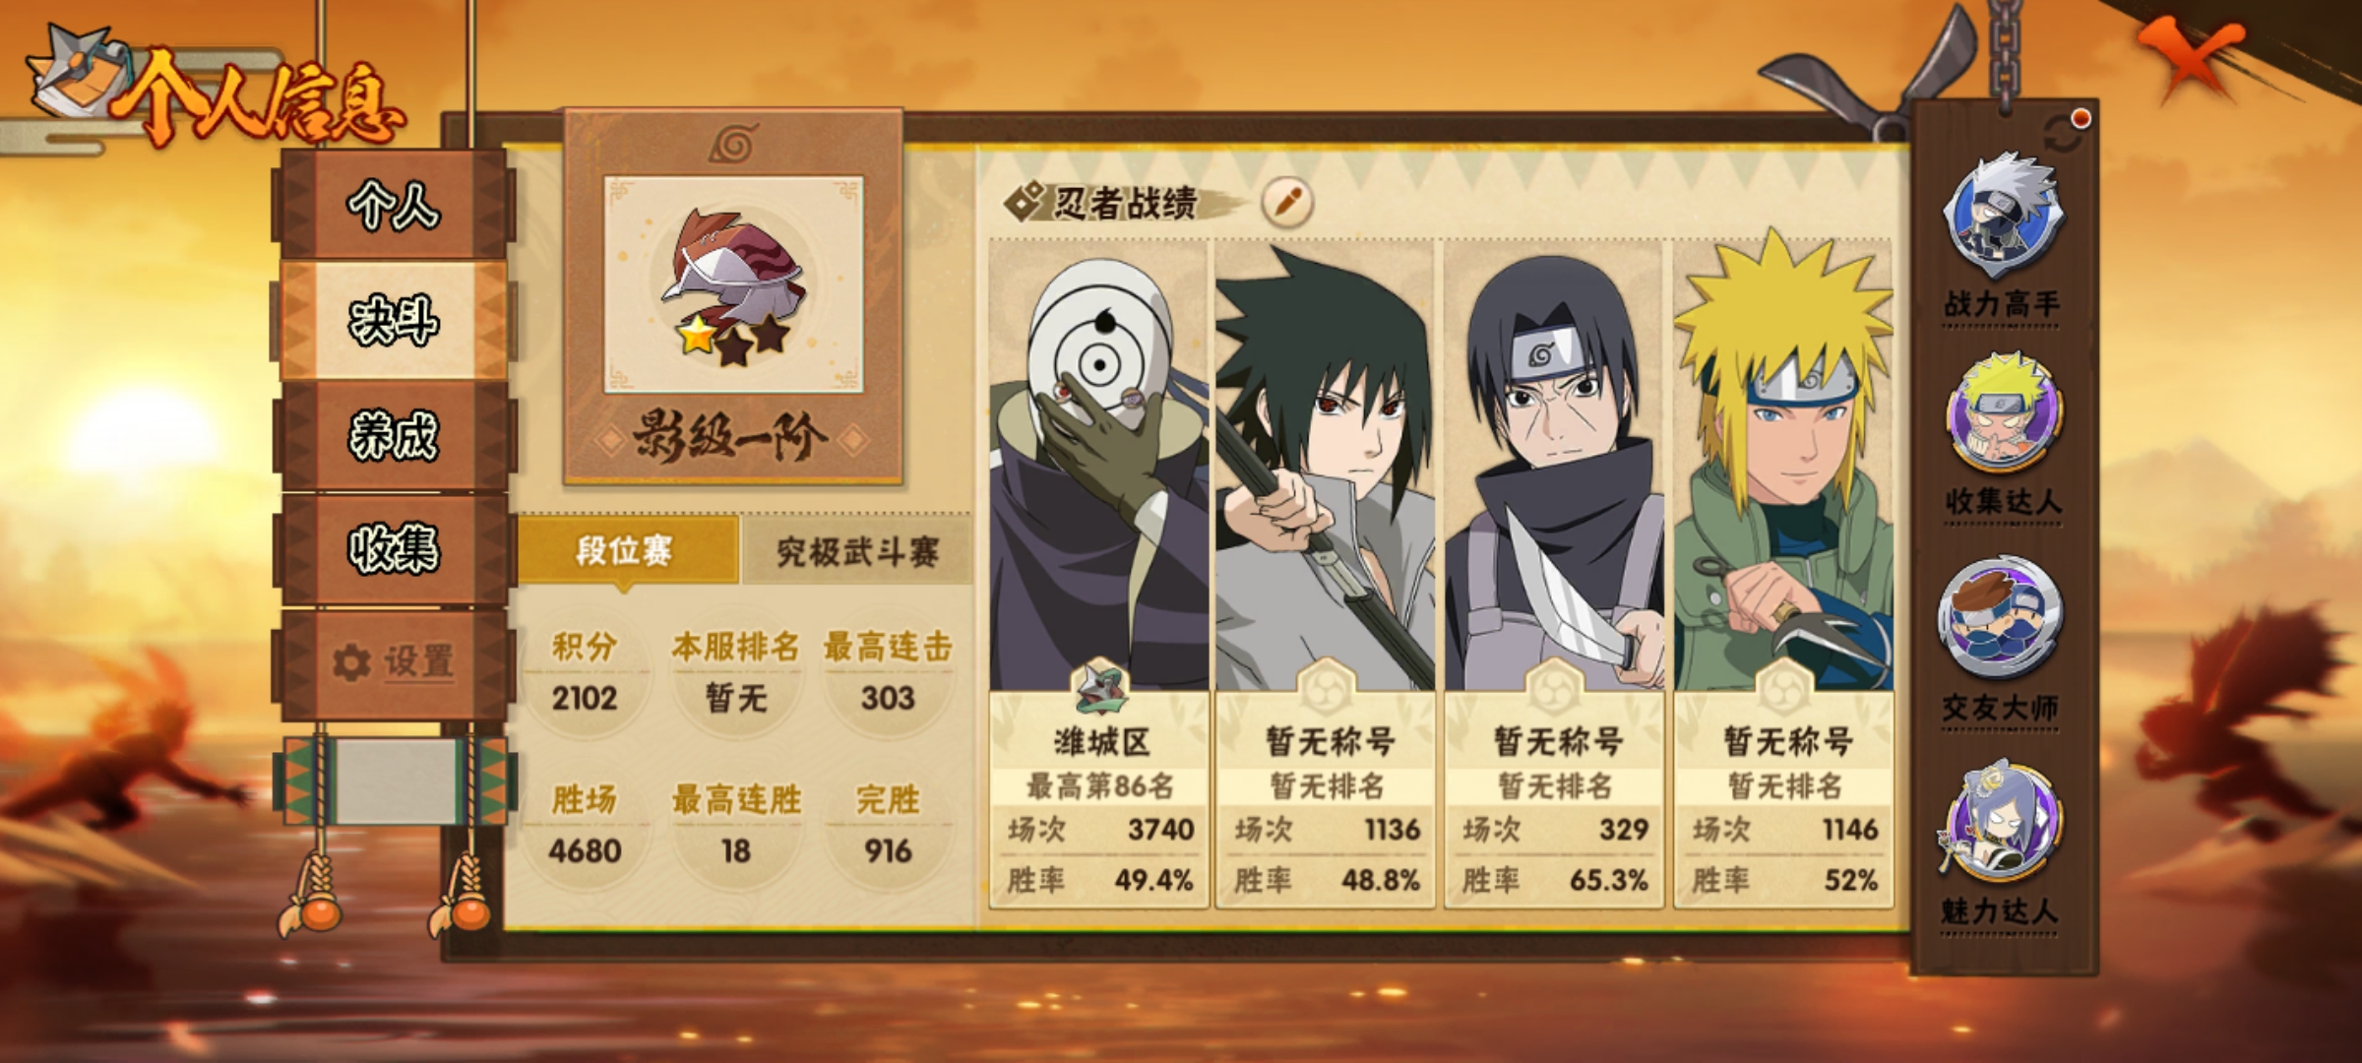The image size is (2362, 1063).
Task: Open 设置 with gear icon
Action: (x=394, y=661)
